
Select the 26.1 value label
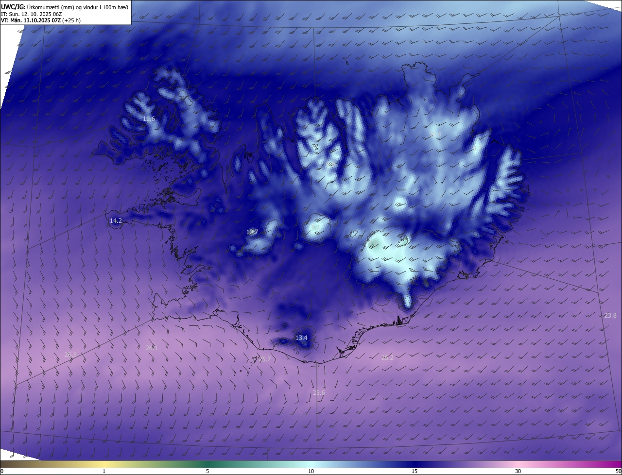152,348
